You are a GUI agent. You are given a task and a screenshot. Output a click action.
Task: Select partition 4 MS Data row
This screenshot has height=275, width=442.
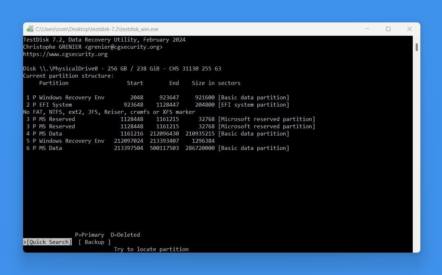(x=158, y=134)
